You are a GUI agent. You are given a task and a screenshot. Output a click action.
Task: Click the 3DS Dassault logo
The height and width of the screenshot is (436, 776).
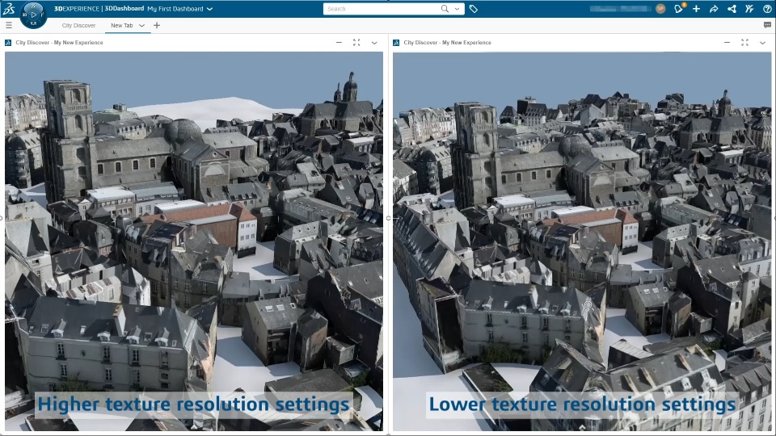coord(9,8)
